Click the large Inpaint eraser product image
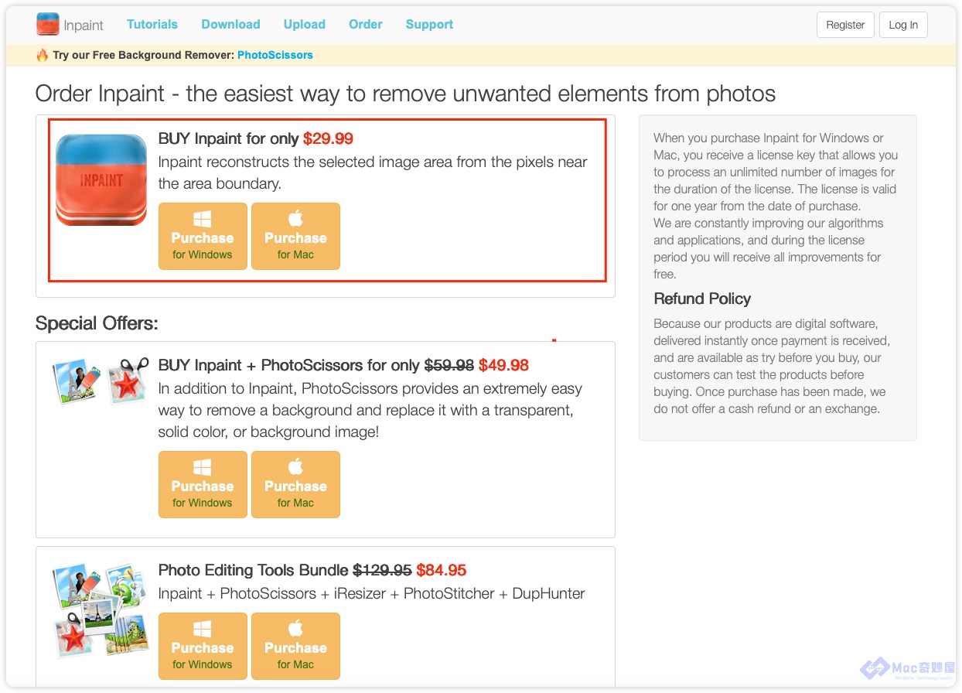The width and height of the screenshot is (962, 693). point(101,180)
